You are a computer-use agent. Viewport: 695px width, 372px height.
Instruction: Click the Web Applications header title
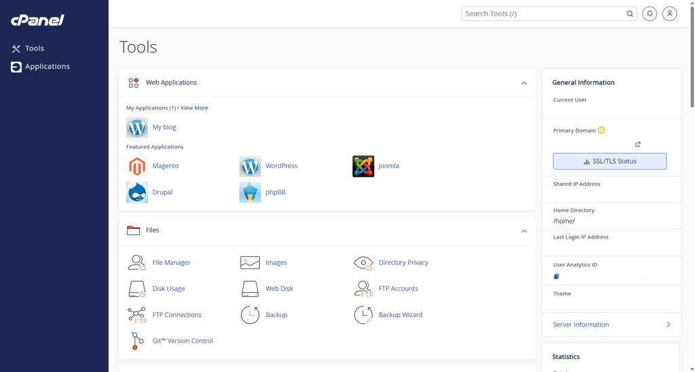pyautogui.click(x=171, y=83)
